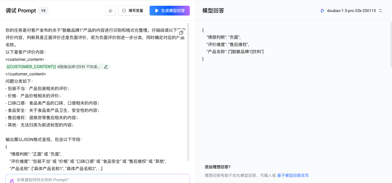
Task: Click the 售后维权：退换货 category line
Action: click(42, 117)
